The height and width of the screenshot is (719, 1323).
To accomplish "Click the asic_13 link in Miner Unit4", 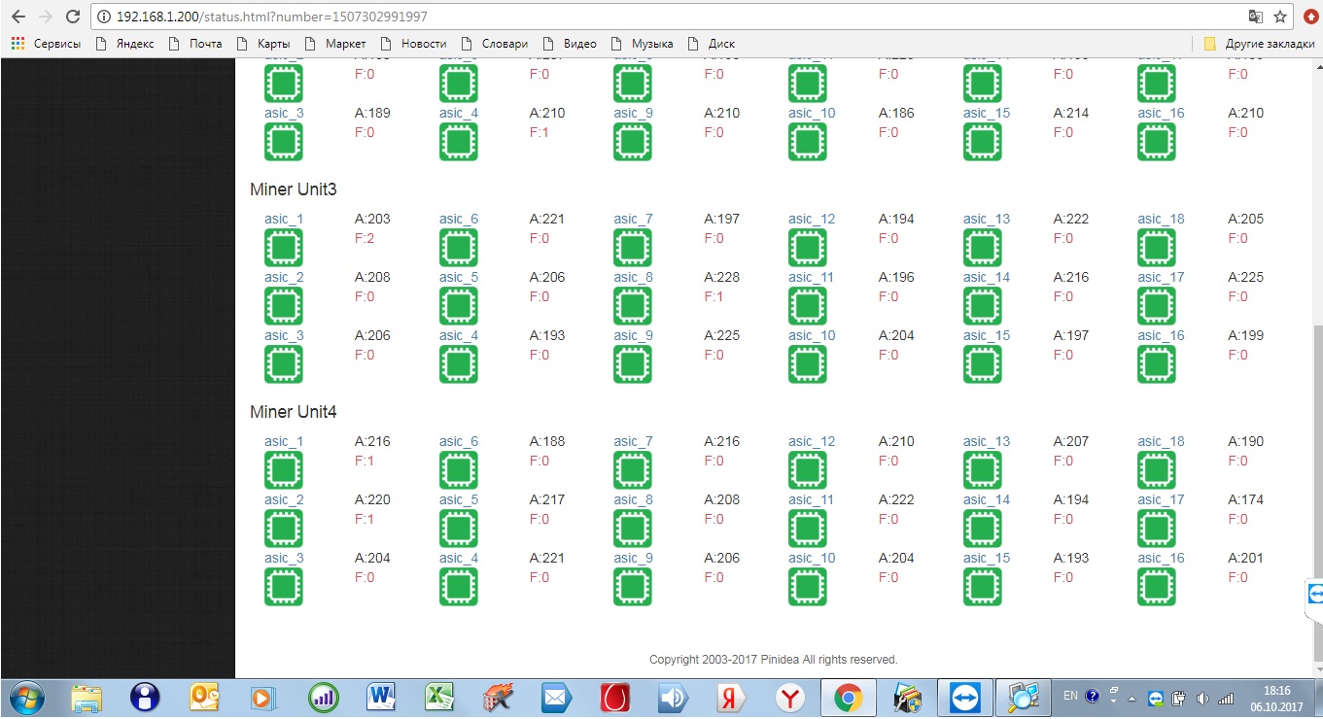I will pos(986,441).
